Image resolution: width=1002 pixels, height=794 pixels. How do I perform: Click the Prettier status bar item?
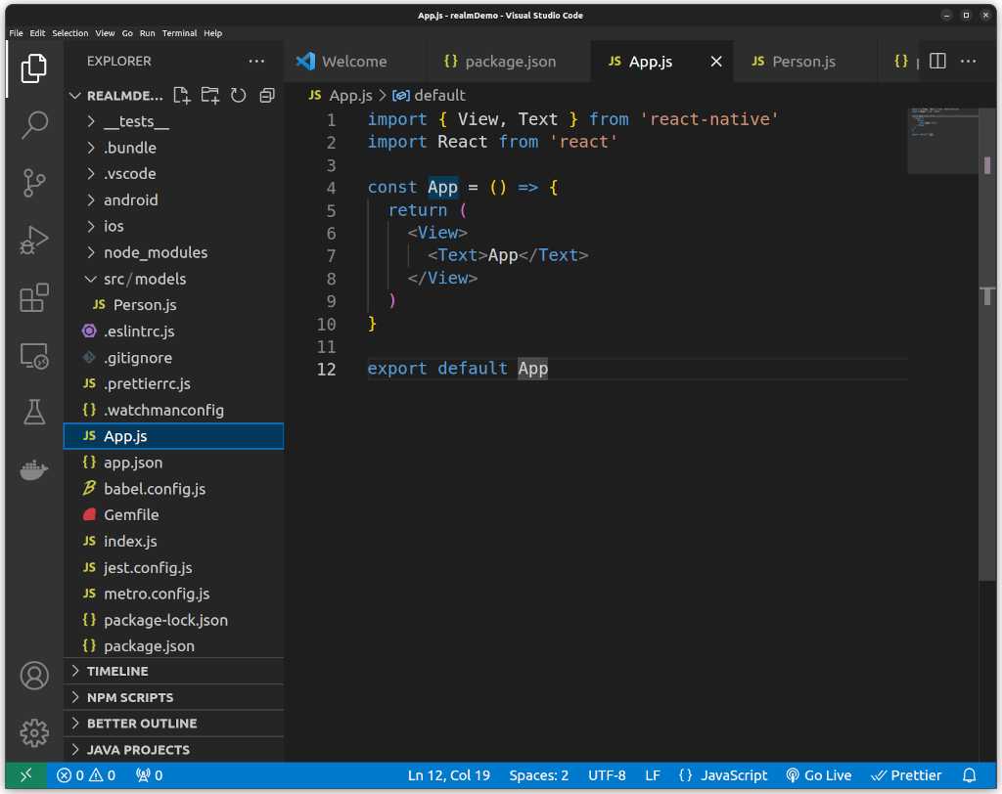coord(906,775)
